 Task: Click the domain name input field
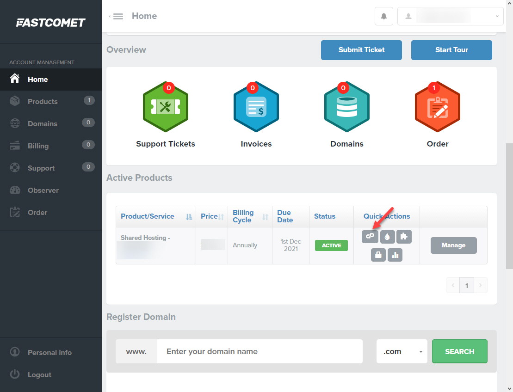(x=260, y=351)
